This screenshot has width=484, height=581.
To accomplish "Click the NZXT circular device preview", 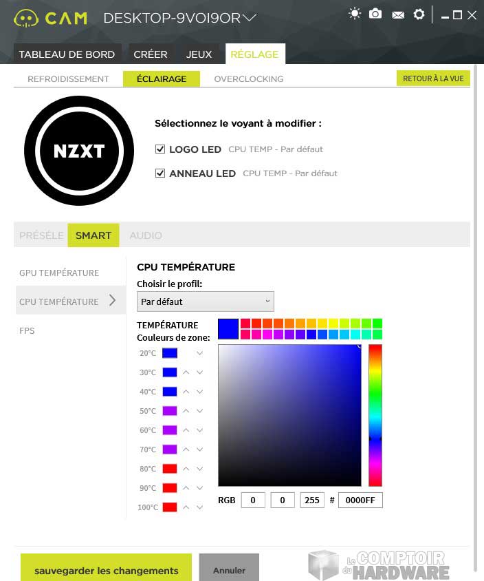I will point(79,151).
